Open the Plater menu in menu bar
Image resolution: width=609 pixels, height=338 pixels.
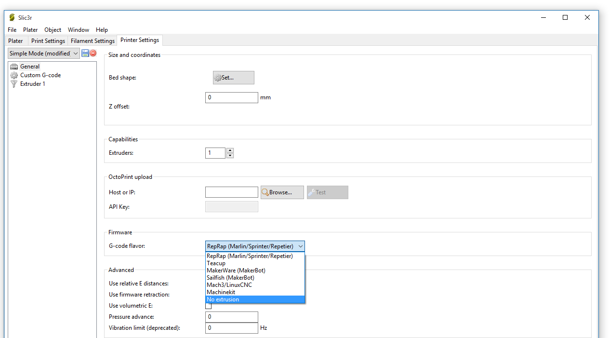(x=30, y=30)
